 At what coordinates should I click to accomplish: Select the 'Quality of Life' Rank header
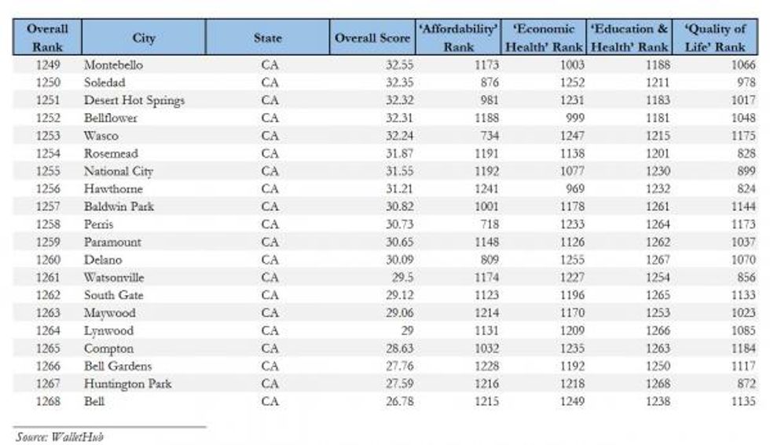pos(715,38)
